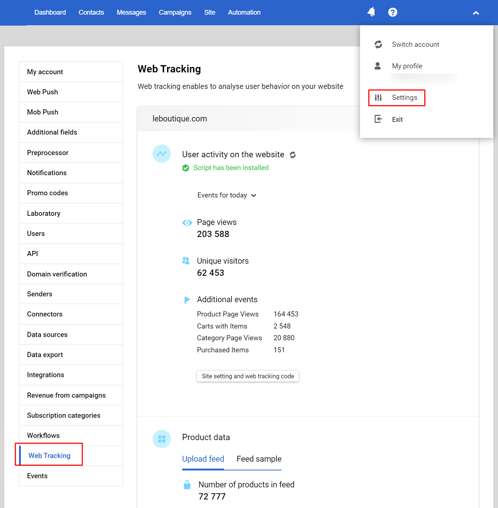The image size is (498, 508).
Task: Select Web Tracking in the sidebar
Action: coord(71,456)
